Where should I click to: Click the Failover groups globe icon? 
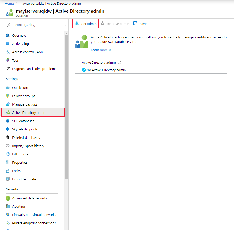pyautogui.click(x=8, y=96)
